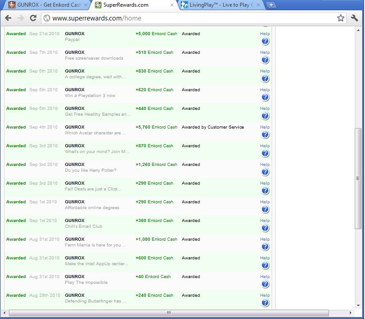The height and width of the screenshot is (319, 365).
Task: Click the help icon for Chili's Email Club
Action: (265, 228)
